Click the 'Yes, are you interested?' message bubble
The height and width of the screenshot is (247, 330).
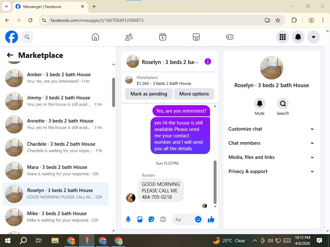[x=181, y=111]
